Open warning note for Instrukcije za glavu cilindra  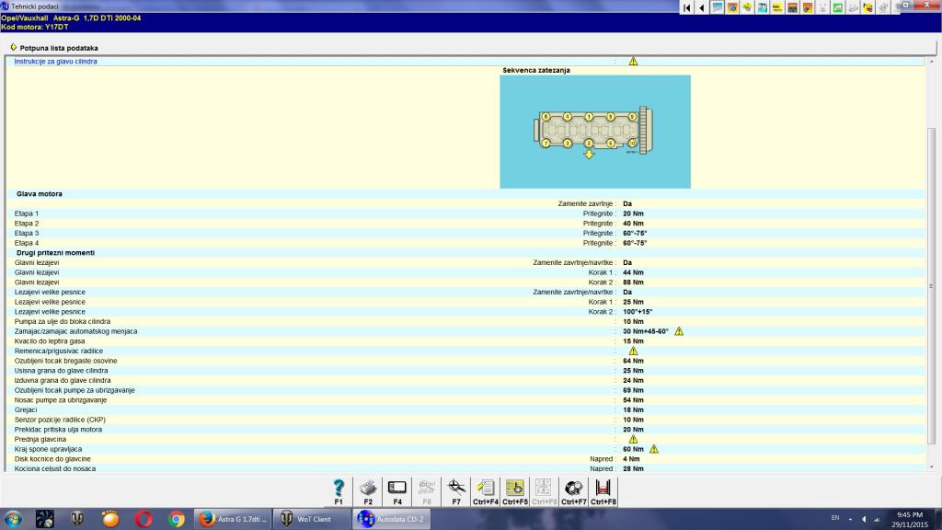tap(633, 62)
